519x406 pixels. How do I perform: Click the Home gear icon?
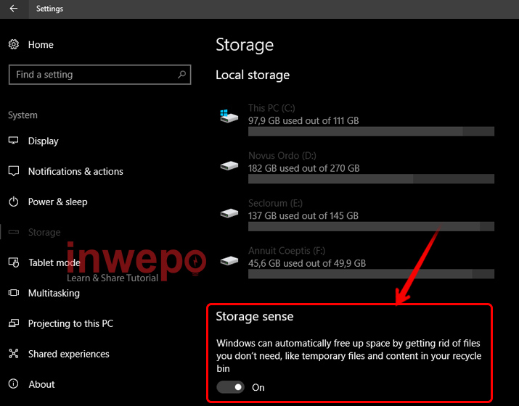pyautogui.click(x=14, y=44)
